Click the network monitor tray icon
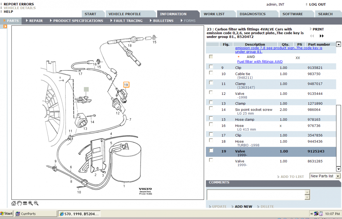Screen dimensions: 342x219 click(316, 214)
